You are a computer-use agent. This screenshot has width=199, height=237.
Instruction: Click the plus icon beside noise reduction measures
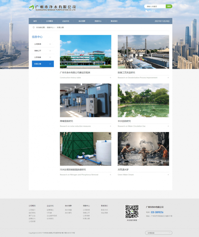(110, 126)
